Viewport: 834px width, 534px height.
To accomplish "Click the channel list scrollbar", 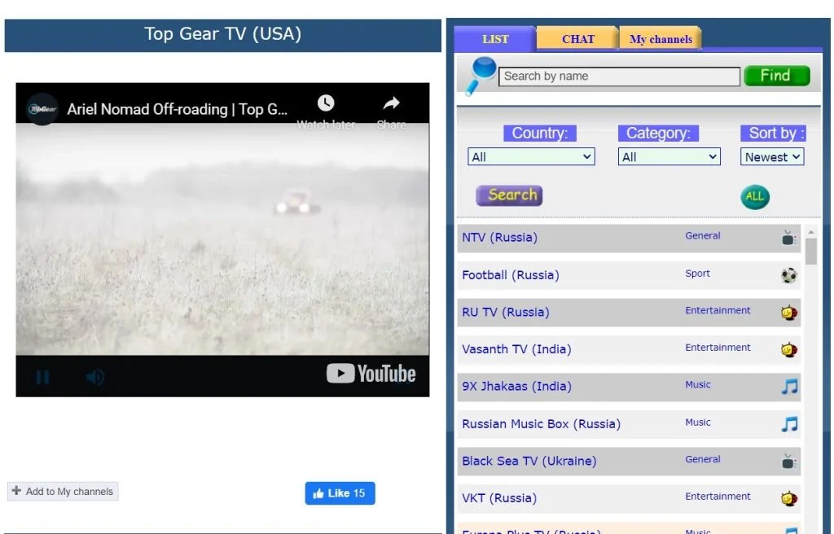I will click(x=811, y=252).
